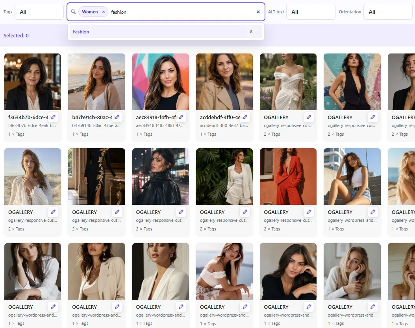The height and width of the screenshot is (328, 415).
Task: Select the white wedding dress thumbnail
Action: [x=288, y=82]
